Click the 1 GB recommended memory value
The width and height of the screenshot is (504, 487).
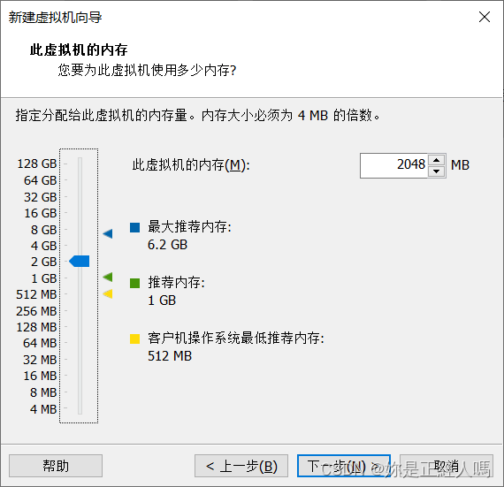pyautogui.click(x=162, y=301)
